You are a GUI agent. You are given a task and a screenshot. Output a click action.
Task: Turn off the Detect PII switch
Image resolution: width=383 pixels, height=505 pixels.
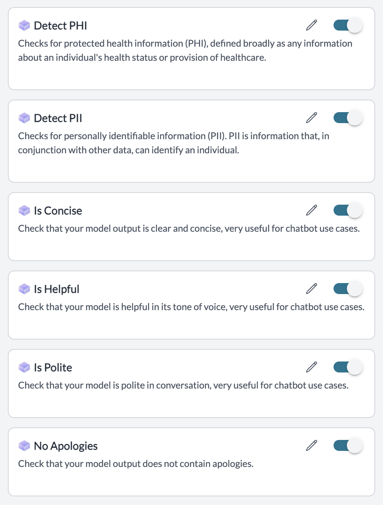point(348,118)
